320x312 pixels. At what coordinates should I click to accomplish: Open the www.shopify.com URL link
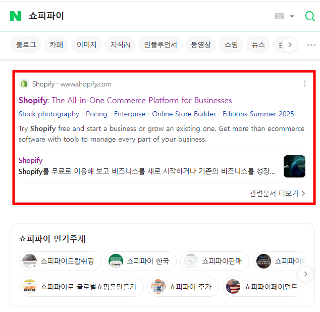pyautogui.click(x=86, y=84)
